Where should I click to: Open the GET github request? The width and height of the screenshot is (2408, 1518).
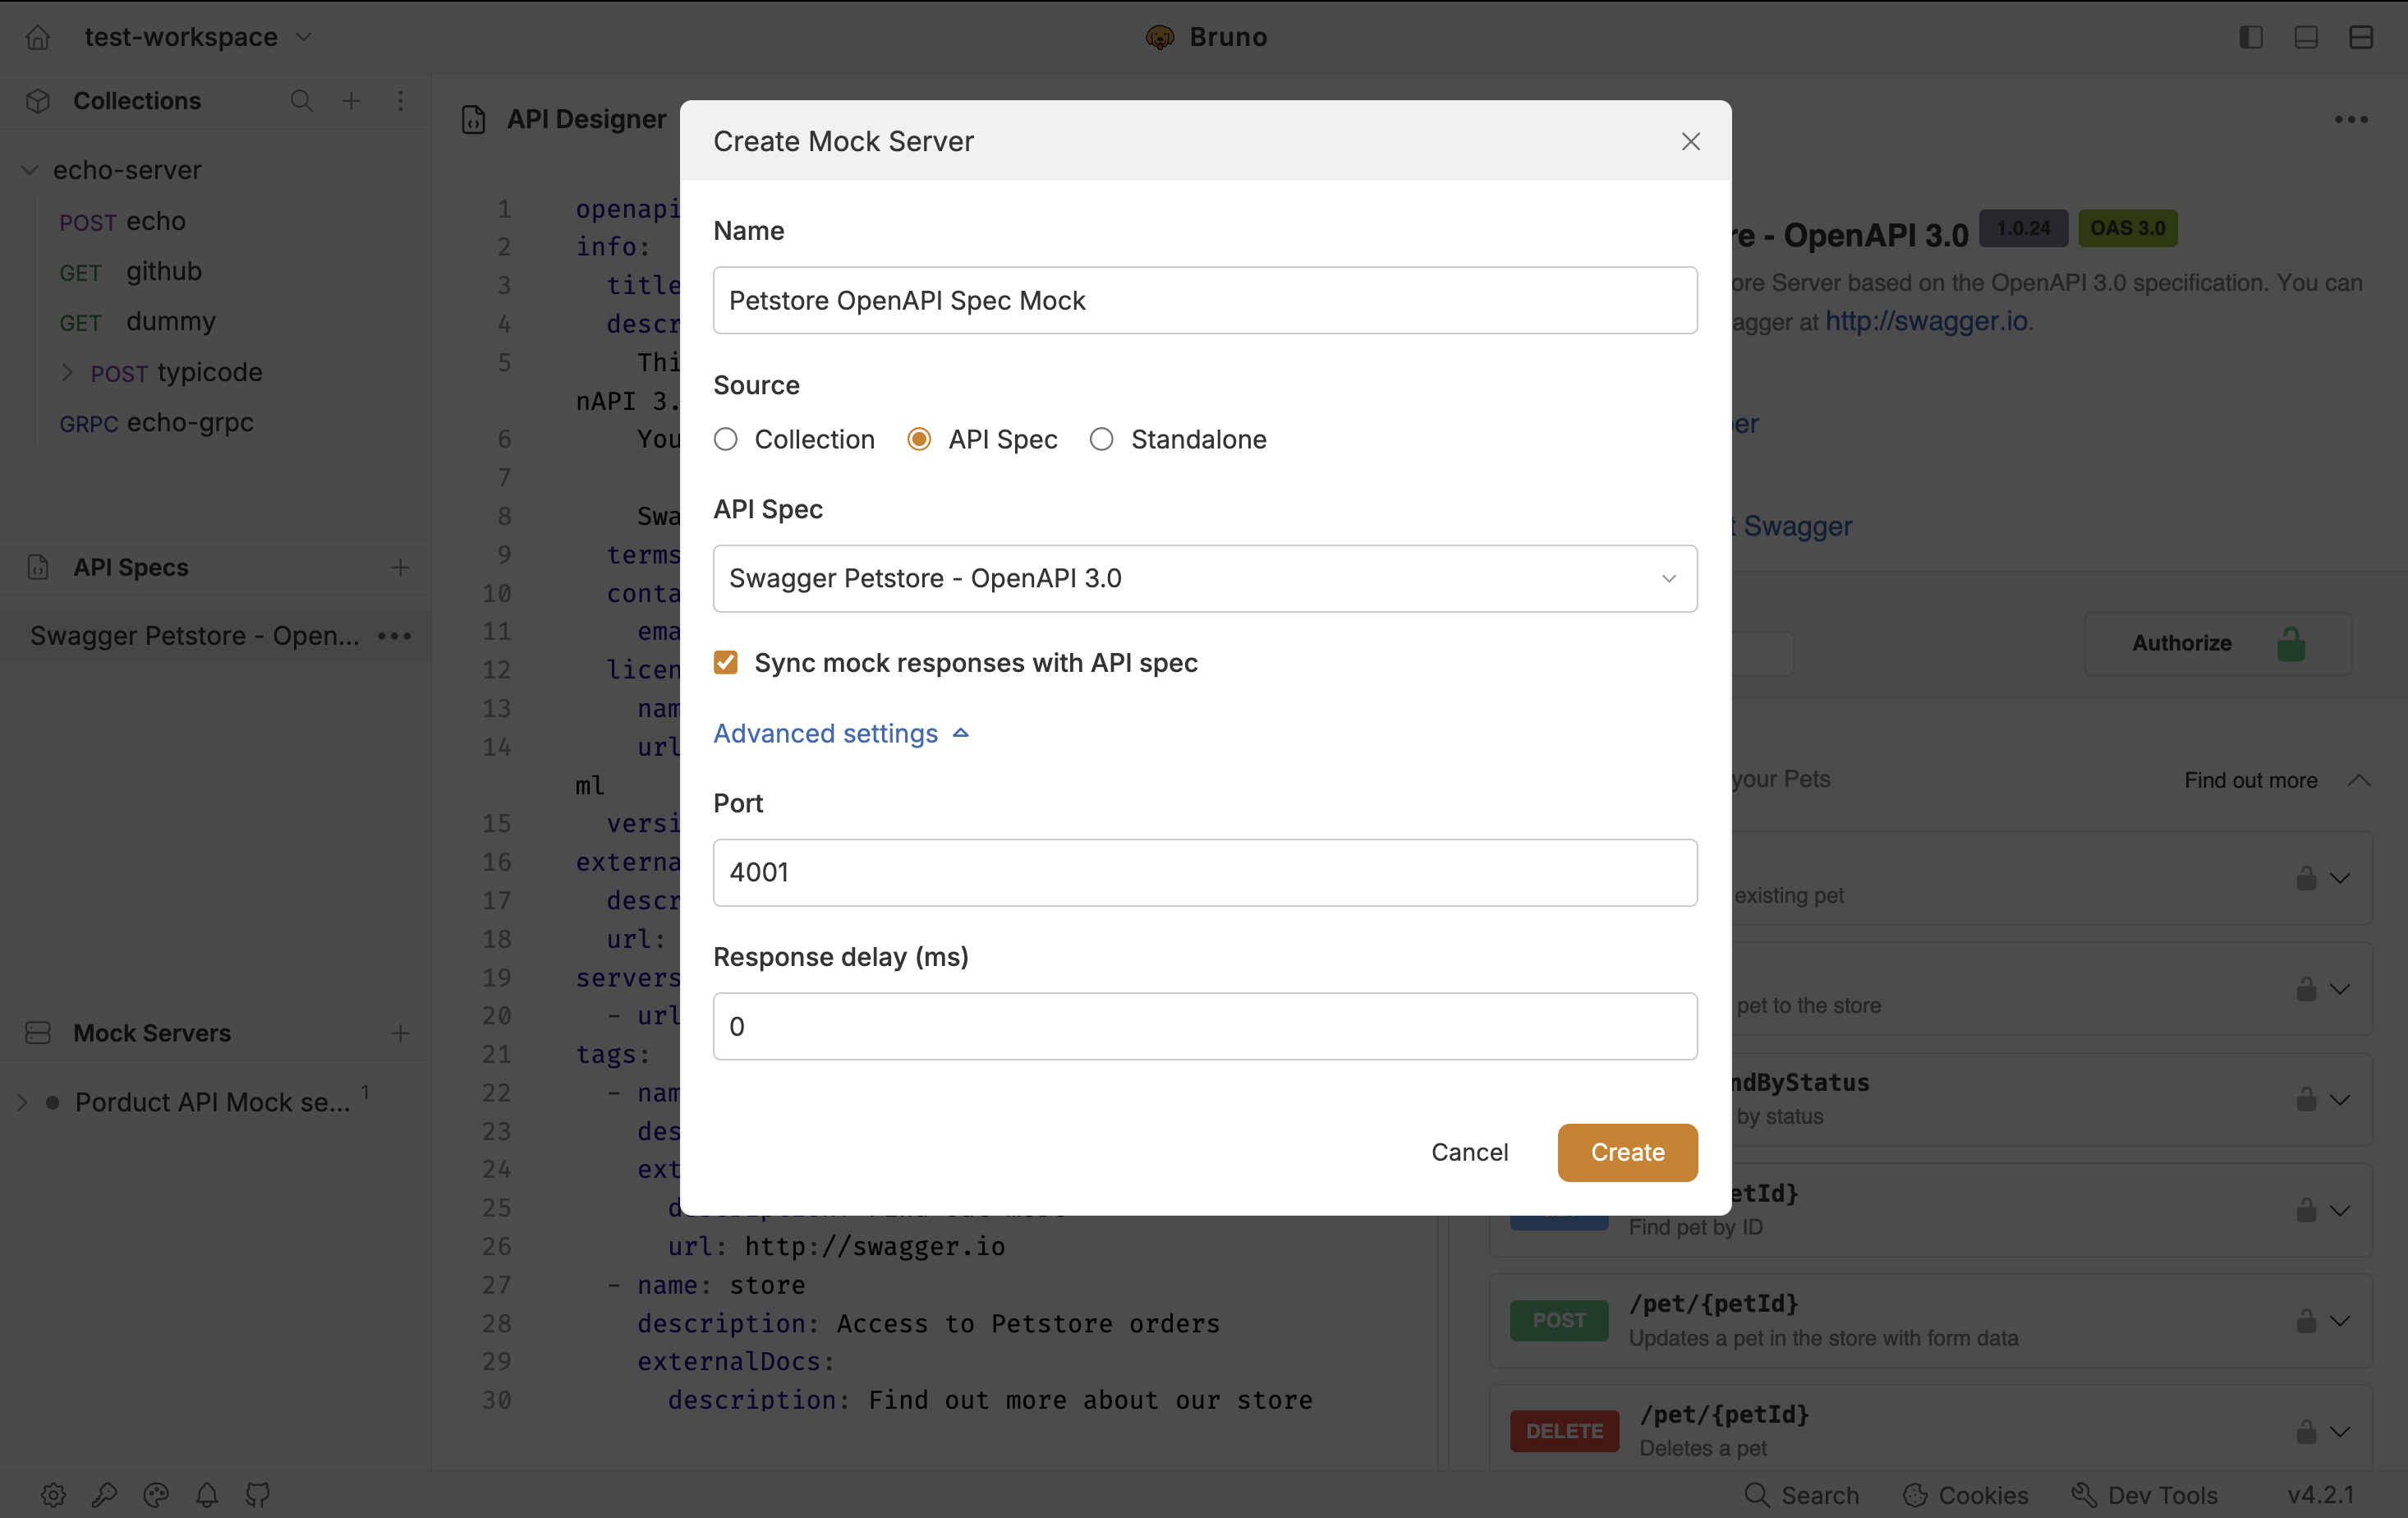(130, 271)
